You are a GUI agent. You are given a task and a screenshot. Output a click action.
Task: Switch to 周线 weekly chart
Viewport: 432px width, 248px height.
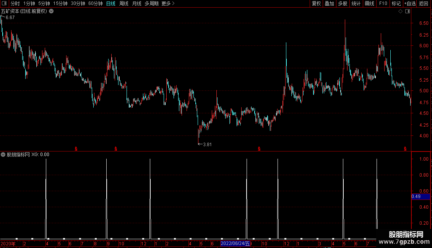[124, 3]
